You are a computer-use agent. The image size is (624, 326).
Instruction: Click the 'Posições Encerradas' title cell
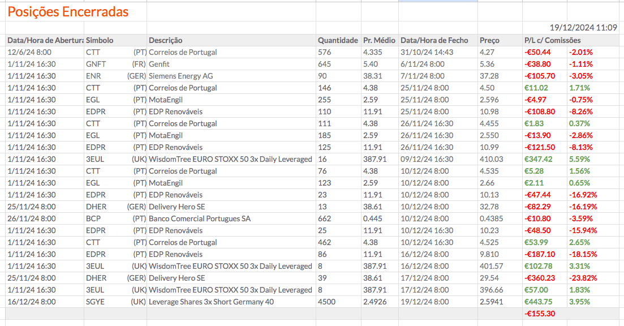click(x=68, y=12)
